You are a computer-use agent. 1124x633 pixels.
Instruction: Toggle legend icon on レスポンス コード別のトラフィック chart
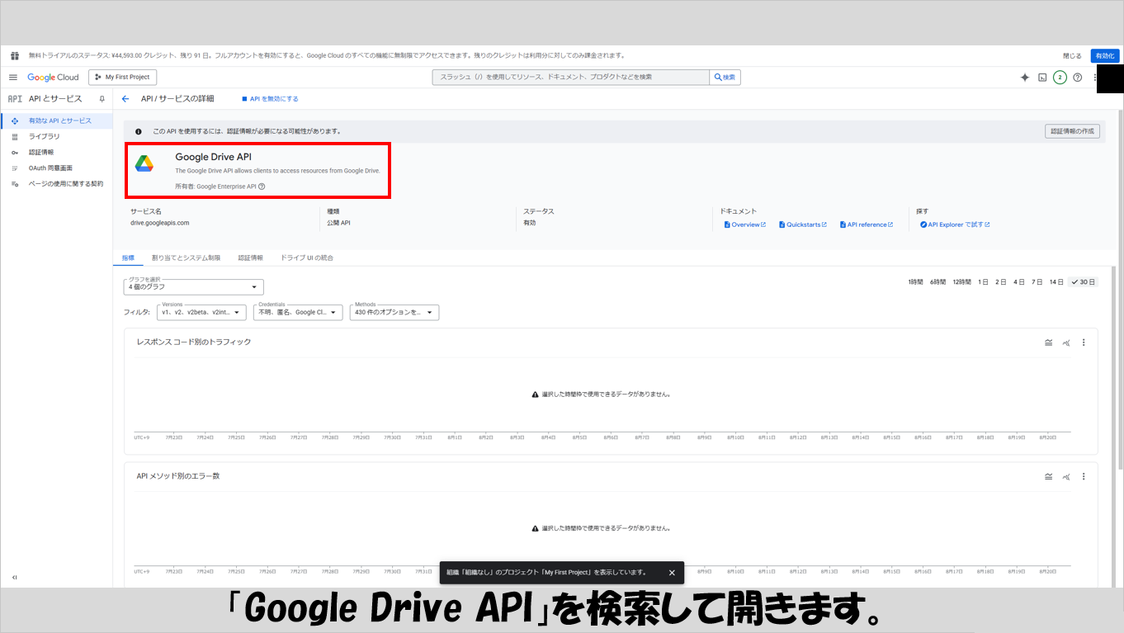click(1048, 342)
